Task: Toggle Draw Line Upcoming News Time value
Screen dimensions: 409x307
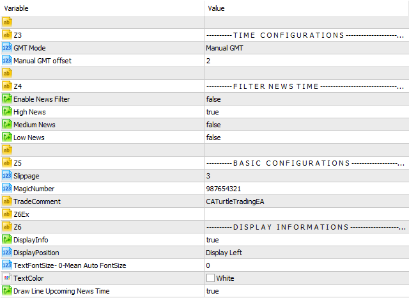Action: pyautogui.click(x=212, y=291)
